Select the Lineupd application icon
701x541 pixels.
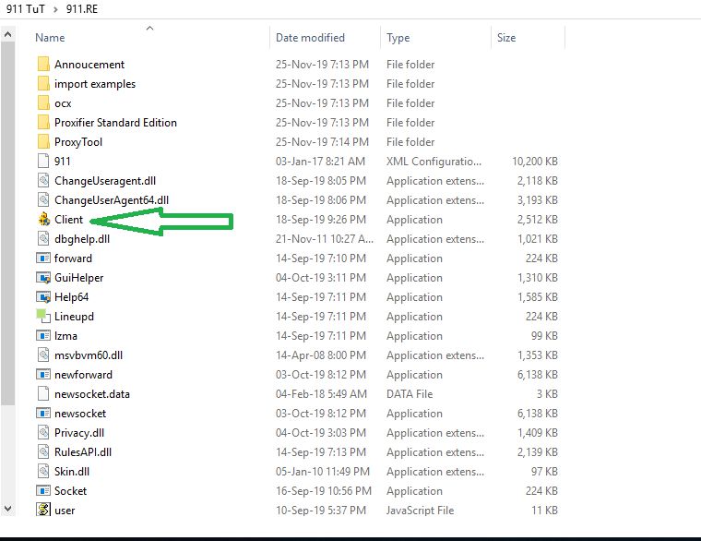coord(43,317)
